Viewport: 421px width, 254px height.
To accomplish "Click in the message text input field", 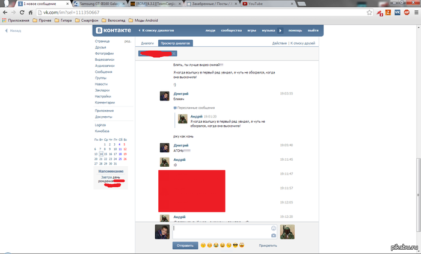I will [x=220, y=232].
